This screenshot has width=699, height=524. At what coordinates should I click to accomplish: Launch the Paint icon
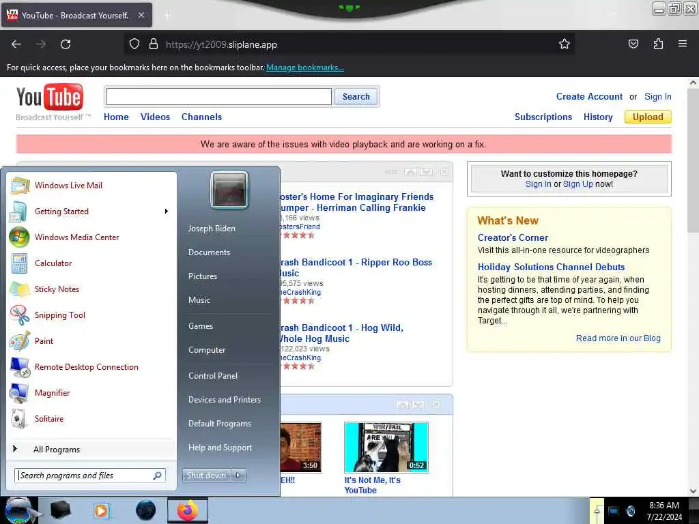tap(20, 341)
